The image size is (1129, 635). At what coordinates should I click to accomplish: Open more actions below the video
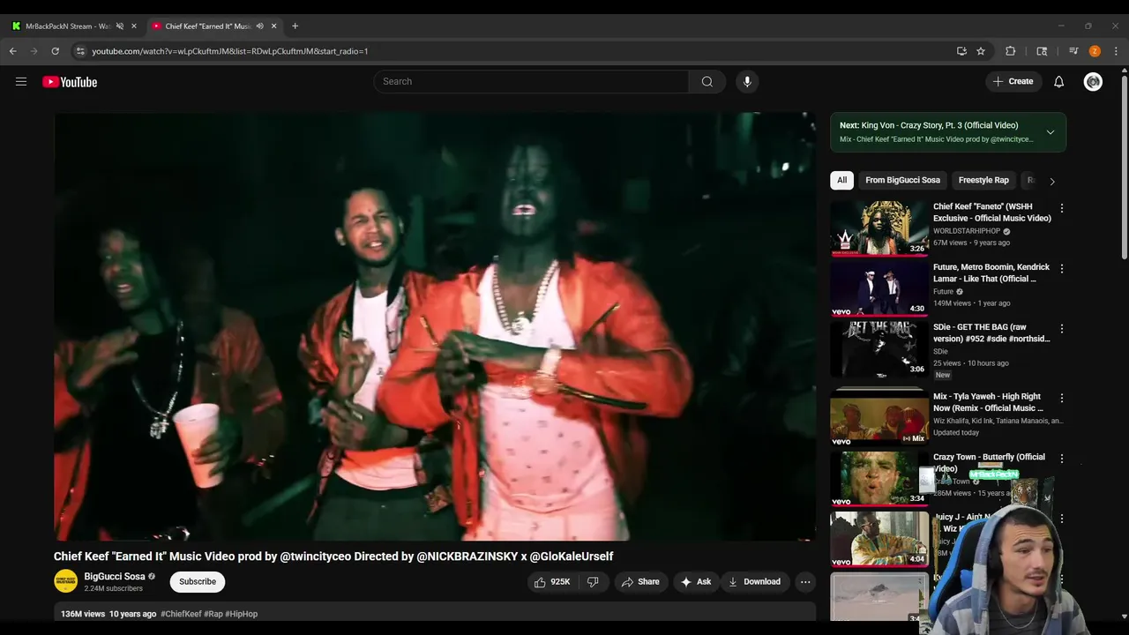point(805,582)
